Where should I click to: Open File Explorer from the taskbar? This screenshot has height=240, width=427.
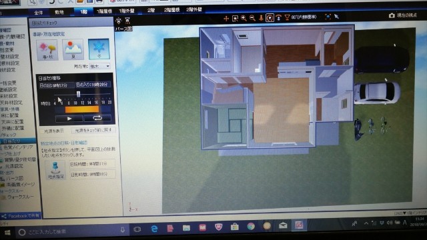[186, 228]
